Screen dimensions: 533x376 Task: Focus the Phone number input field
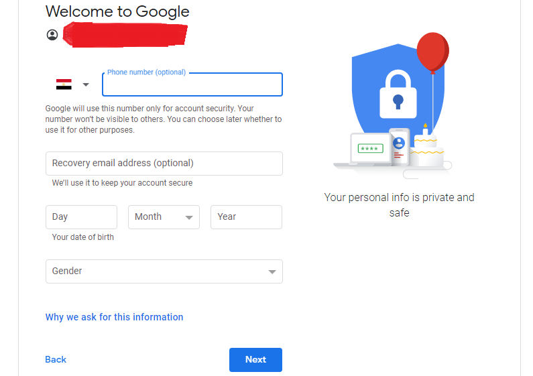tap(192, 85)
